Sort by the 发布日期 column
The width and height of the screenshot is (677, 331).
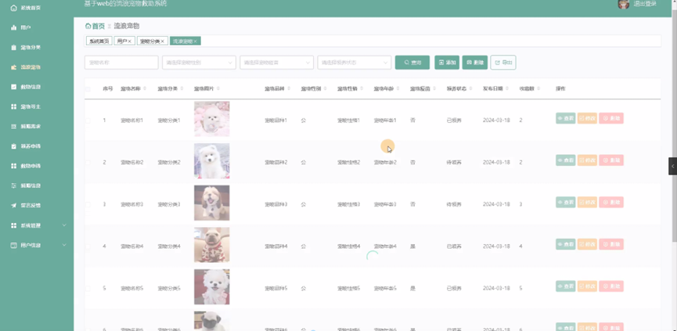pyautogui.click(x=507, y=88)
